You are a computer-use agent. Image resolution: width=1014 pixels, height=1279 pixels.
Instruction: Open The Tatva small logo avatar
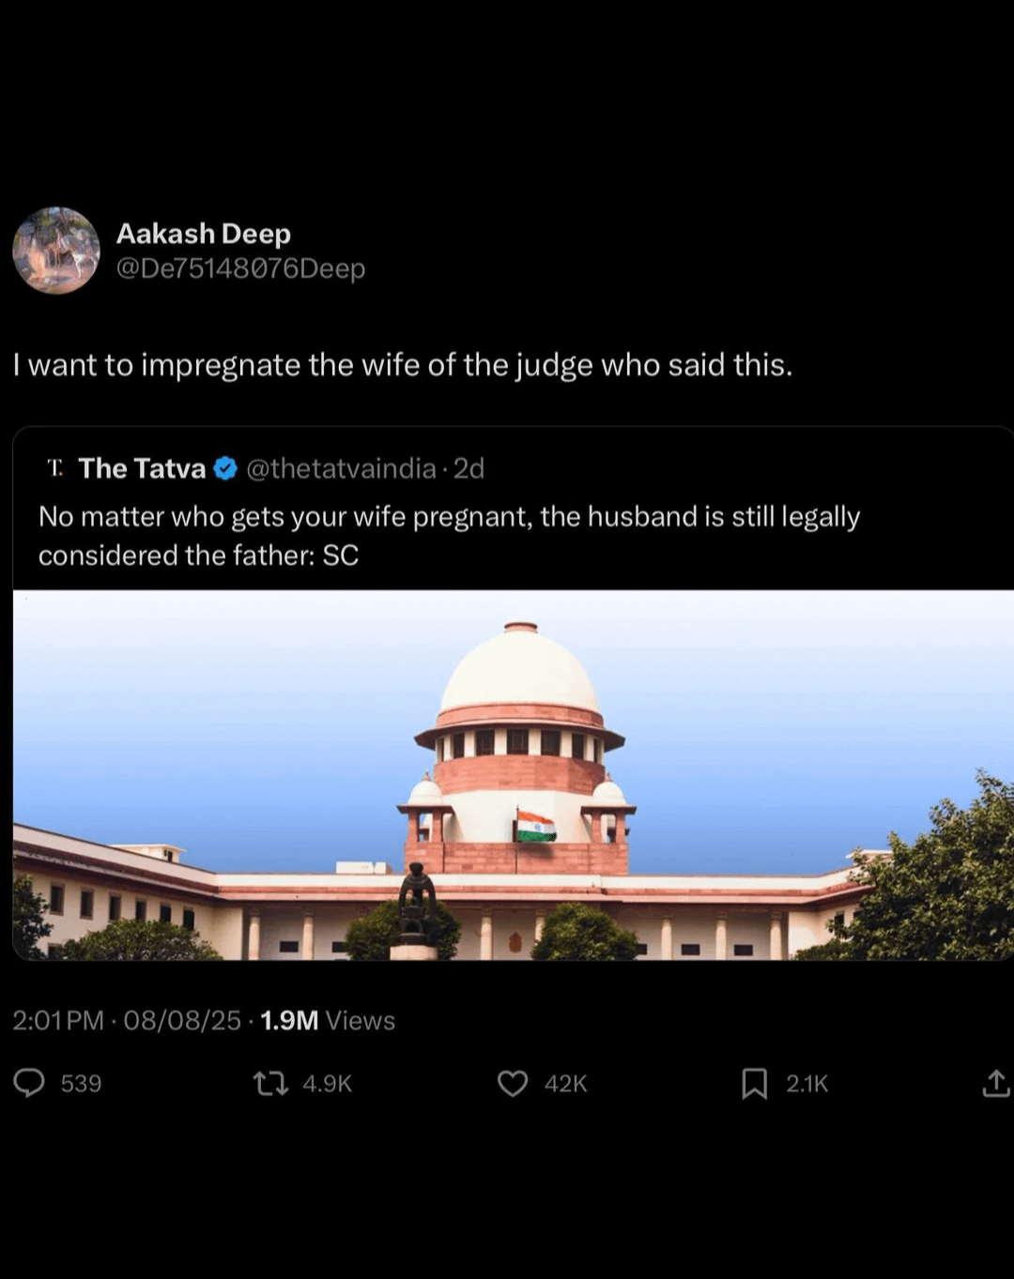pyautogui.click(x=55, y=467)
